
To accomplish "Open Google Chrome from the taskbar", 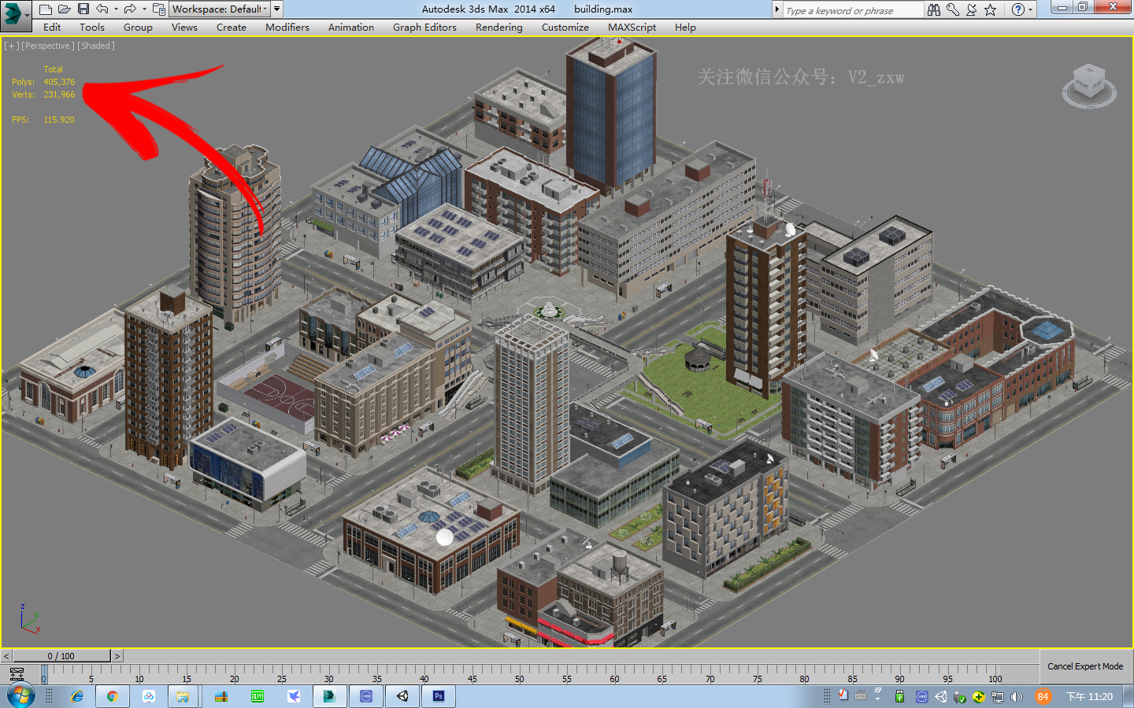I will point(112,696).
